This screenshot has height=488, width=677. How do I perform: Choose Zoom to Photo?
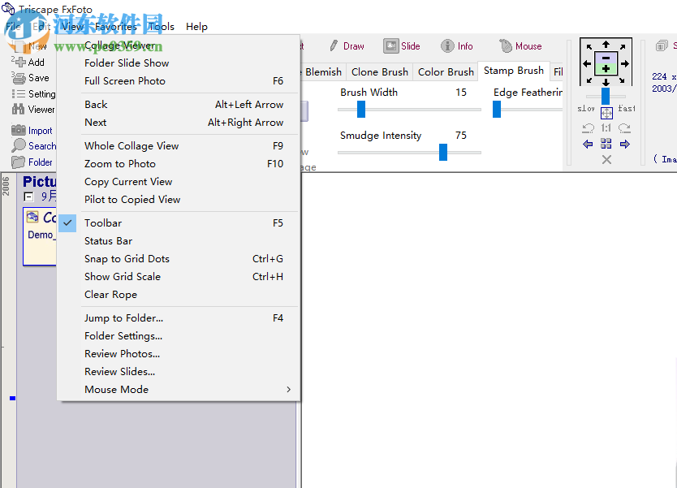pos(179,164)
